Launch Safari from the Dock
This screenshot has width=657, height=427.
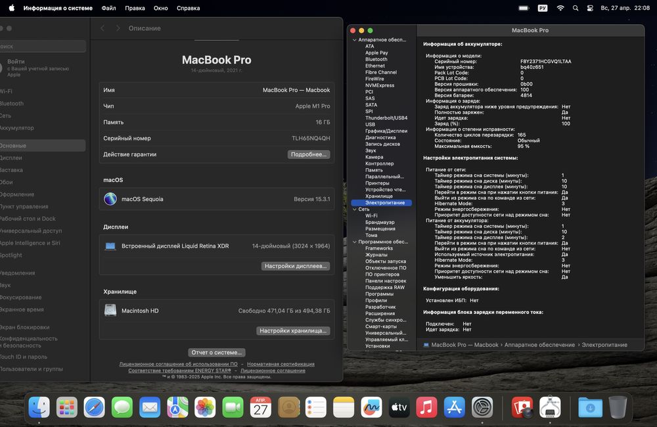[94, 407]
